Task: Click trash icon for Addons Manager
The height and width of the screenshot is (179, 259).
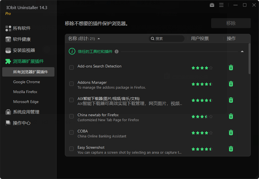Action: pyautogui.click(x=231, y=84)
